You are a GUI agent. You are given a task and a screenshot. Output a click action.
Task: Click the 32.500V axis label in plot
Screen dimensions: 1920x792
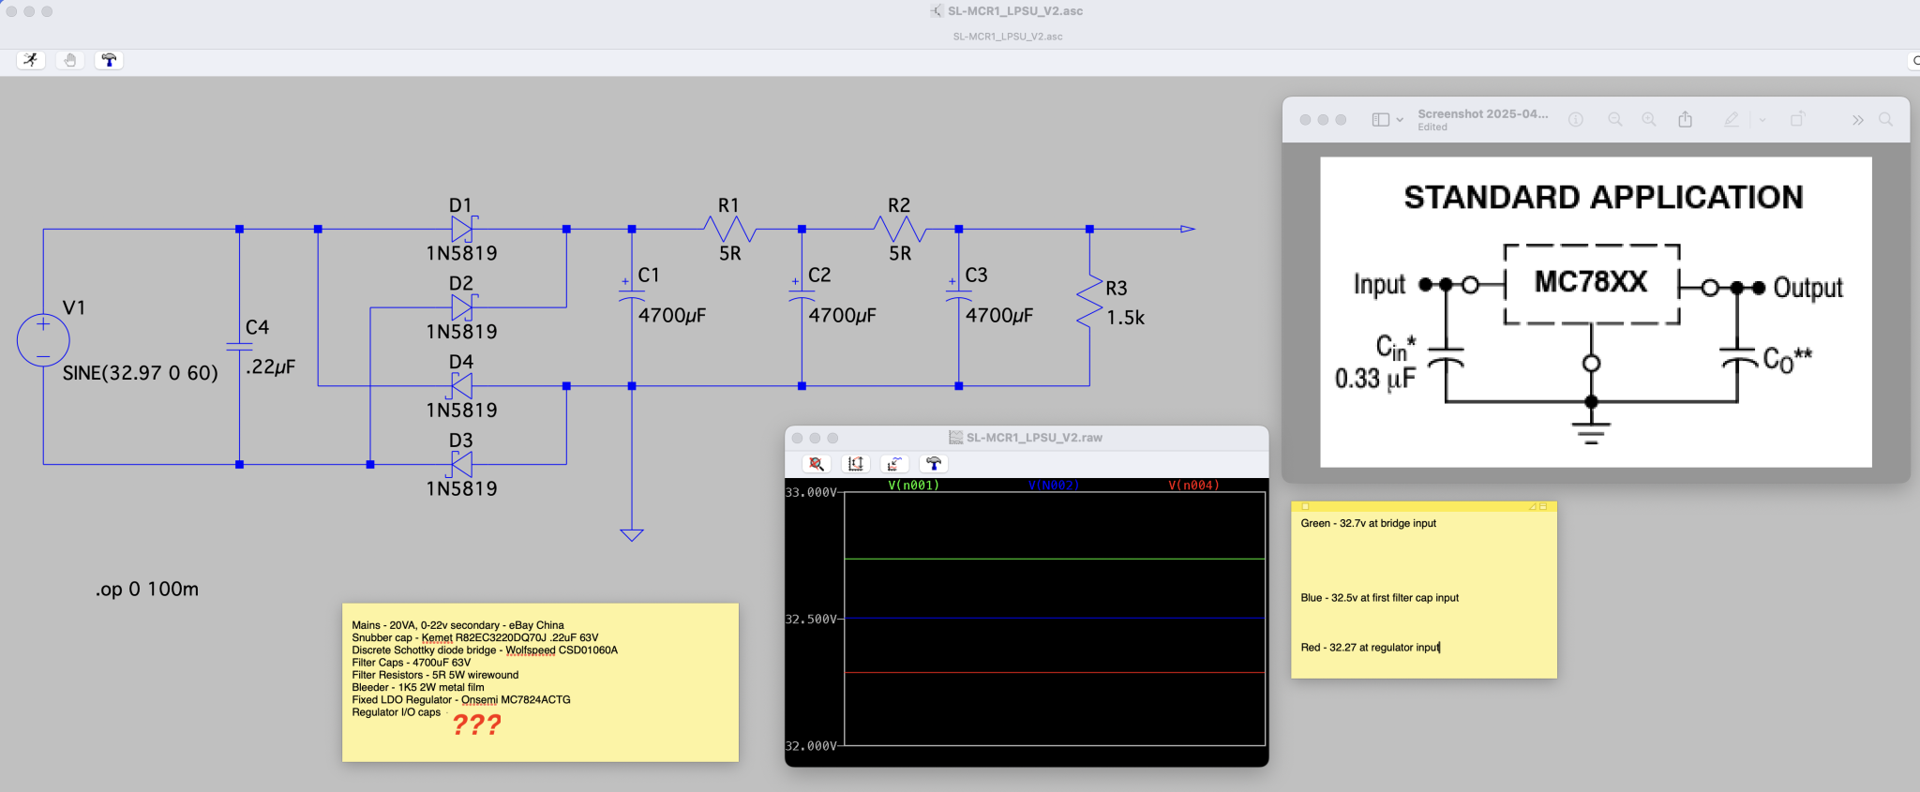(x=810, y=620)
